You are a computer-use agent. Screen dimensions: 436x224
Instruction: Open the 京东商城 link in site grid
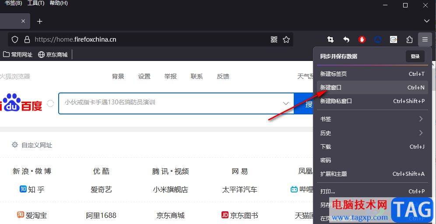click(x=170, y=215)
